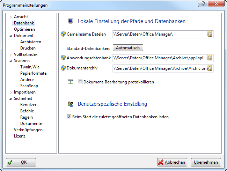Click into the Gemeinsame Dateien path field
The height and width of the screenshot is (171, 227).
click(x=159, y=34)
